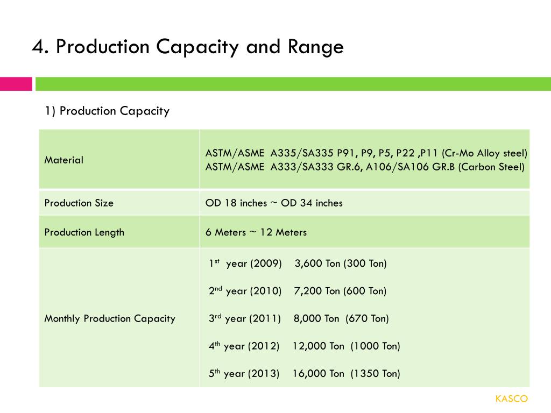Click the "Production Size" row label

(x=79, y=203)
